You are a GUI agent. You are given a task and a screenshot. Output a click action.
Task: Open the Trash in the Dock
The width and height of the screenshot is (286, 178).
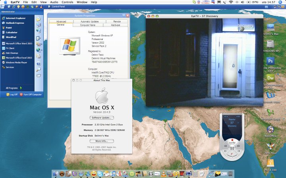coord(230,174)
